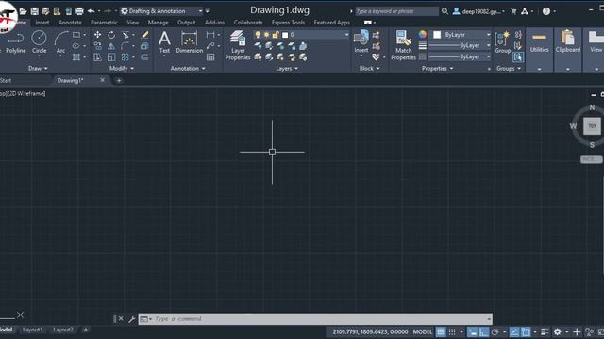Insert a Table from Annotation panel
Screen dimensions: 604x339
(x=210, y=57)
